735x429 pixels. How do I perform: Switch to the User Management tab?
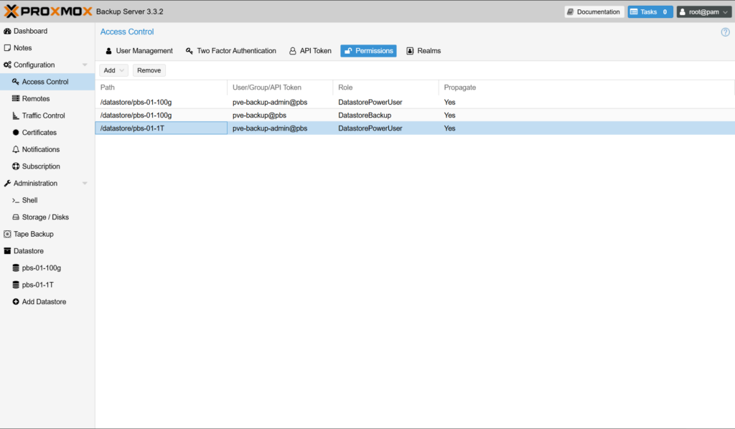coord(139,51)
